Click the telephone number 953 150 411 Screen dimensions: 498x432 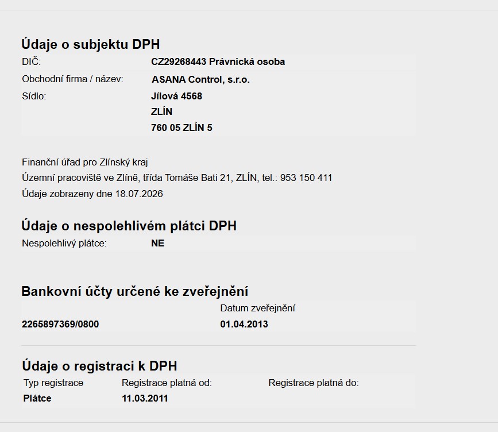coord(306,178)
